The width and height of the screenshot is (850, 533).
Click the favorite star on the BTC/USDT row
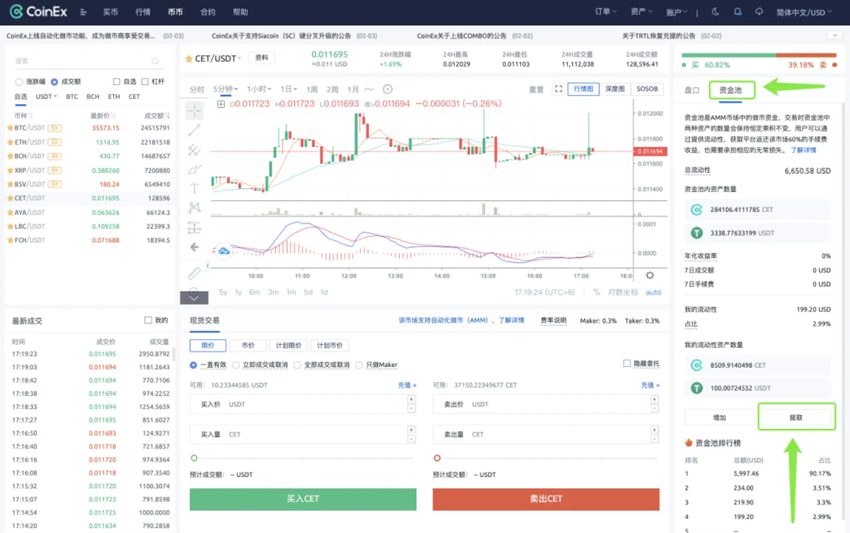point(10,128)
